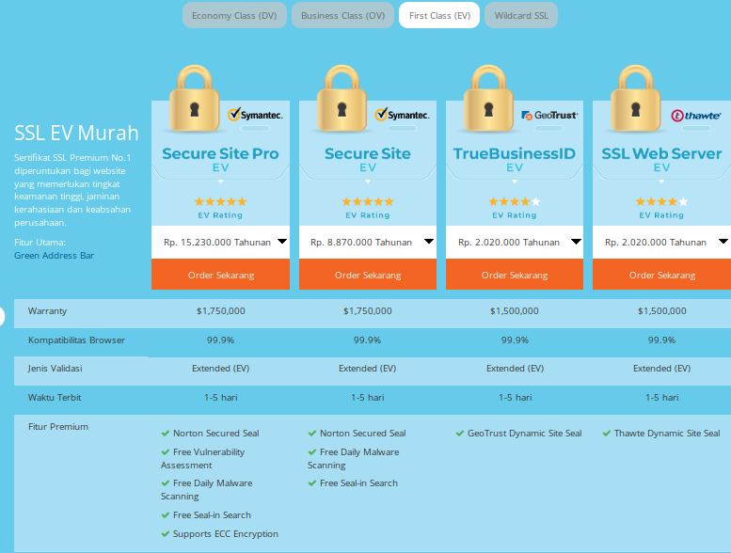Click Norton Secured Seal under Secure Site Pro
731x553 pixels.
tap(215, 434)
